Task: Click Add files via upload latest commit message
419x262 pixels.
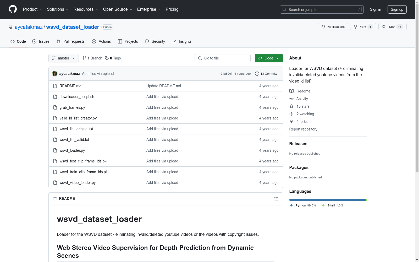Action: click(x=98, y=74)
